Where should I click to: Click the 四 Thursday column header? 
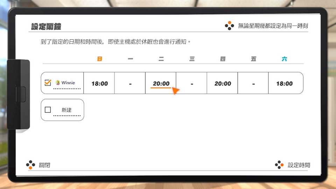coord(223,59)
